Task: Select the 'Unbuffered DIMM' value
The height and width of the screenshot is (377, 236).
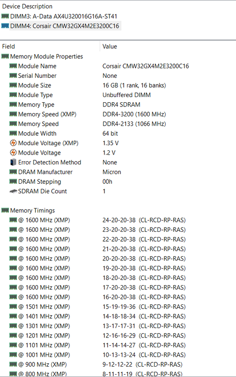Action: 126,95
